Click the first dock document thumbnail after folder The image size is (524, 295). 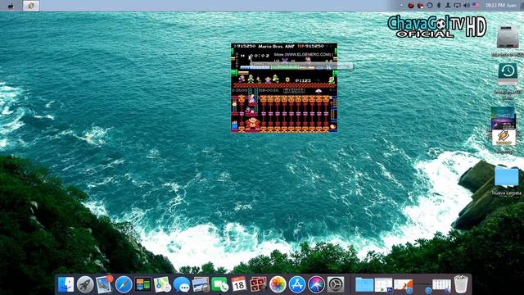(x=383, y=285)
